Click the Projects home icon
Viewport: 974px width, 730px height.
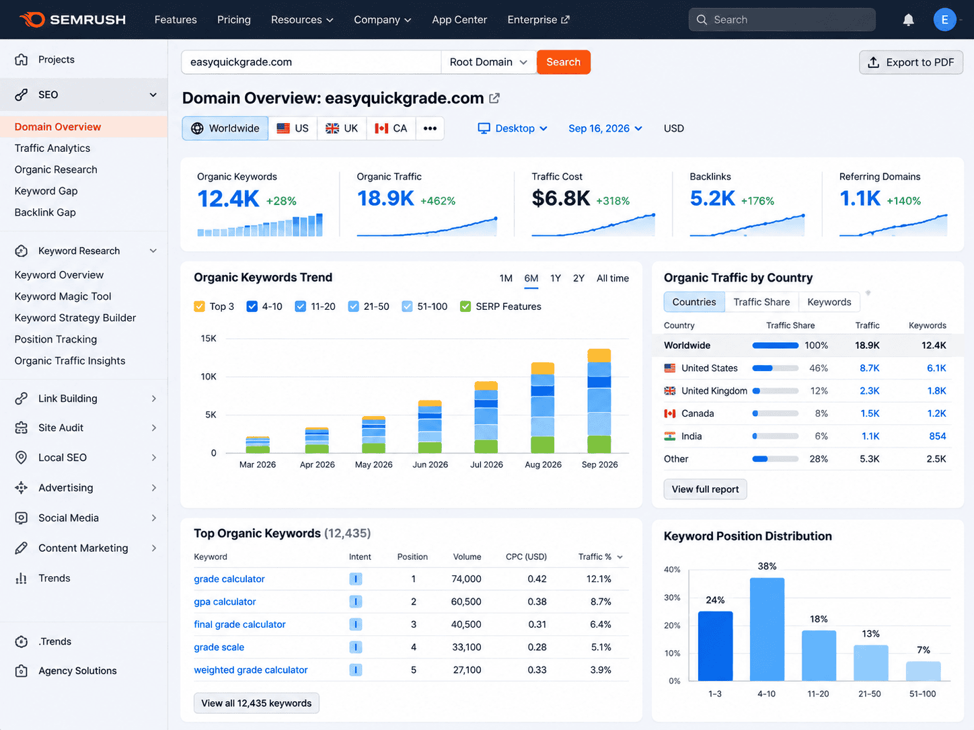tap(22, 59)
